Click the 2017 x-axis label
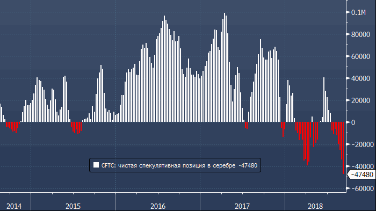This screenshot has height=211, width=376. 242,206
